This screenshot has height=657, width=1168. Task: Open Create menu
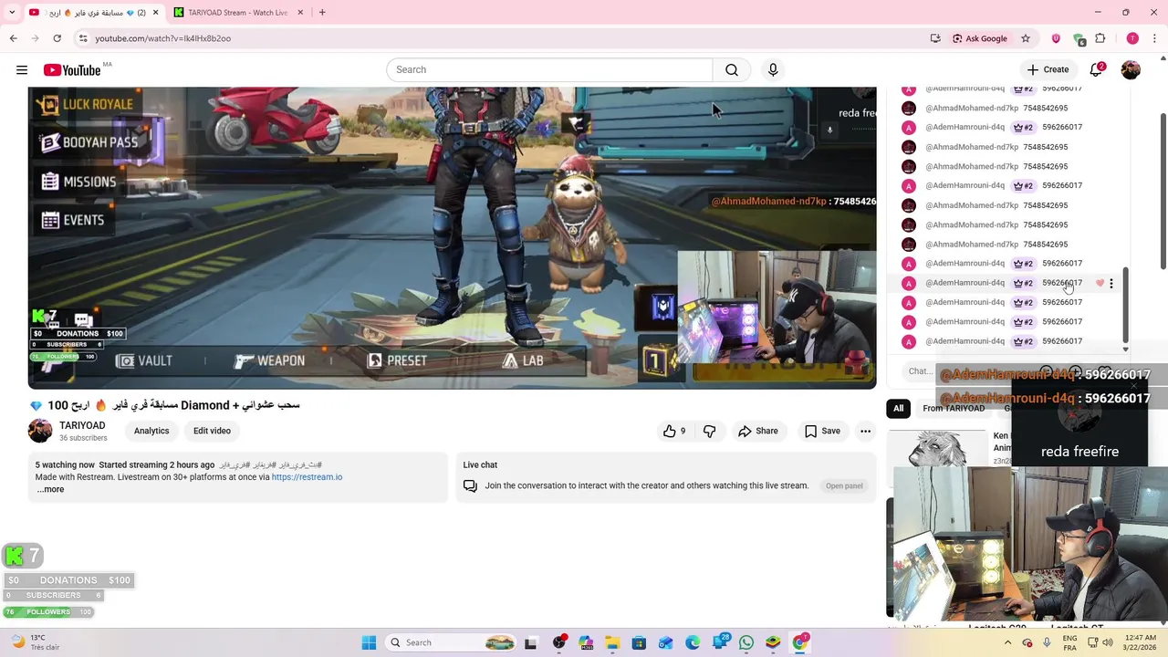pyautogui.click(x=1048, y=69)
